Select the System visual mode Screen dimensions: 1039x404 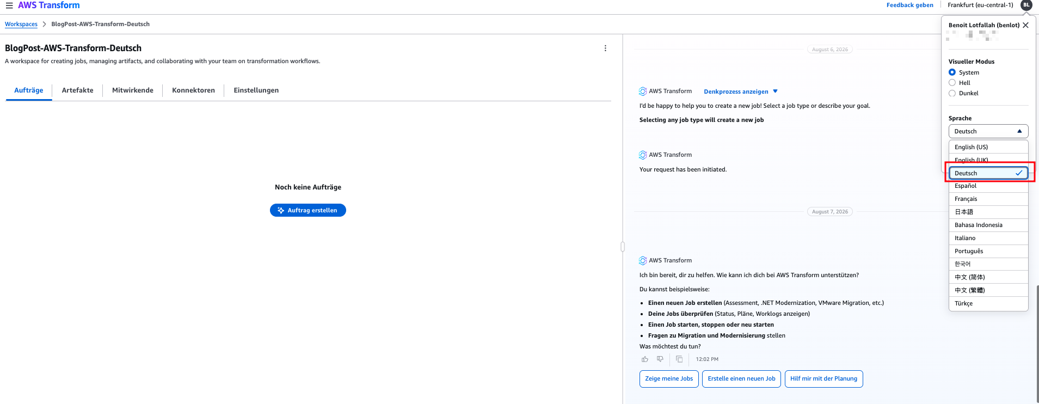952,72
